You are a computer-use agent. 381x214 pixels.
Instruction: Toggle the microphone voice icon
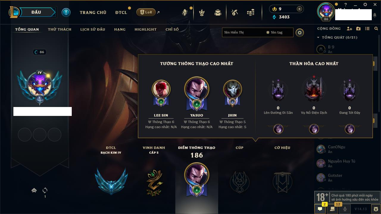[345, 209]
